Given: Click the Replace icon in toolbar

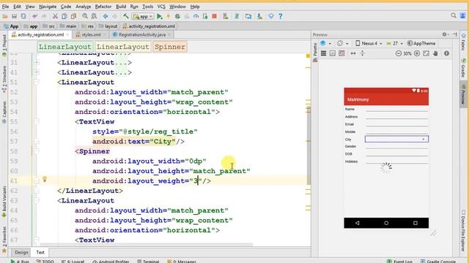Looking at the screenshot, I should (94, 16).
